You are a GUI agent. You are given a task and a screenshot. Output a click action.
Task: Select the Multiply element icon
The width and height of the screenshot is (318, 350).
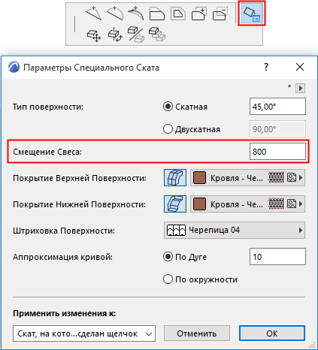(x=157, y=34)
